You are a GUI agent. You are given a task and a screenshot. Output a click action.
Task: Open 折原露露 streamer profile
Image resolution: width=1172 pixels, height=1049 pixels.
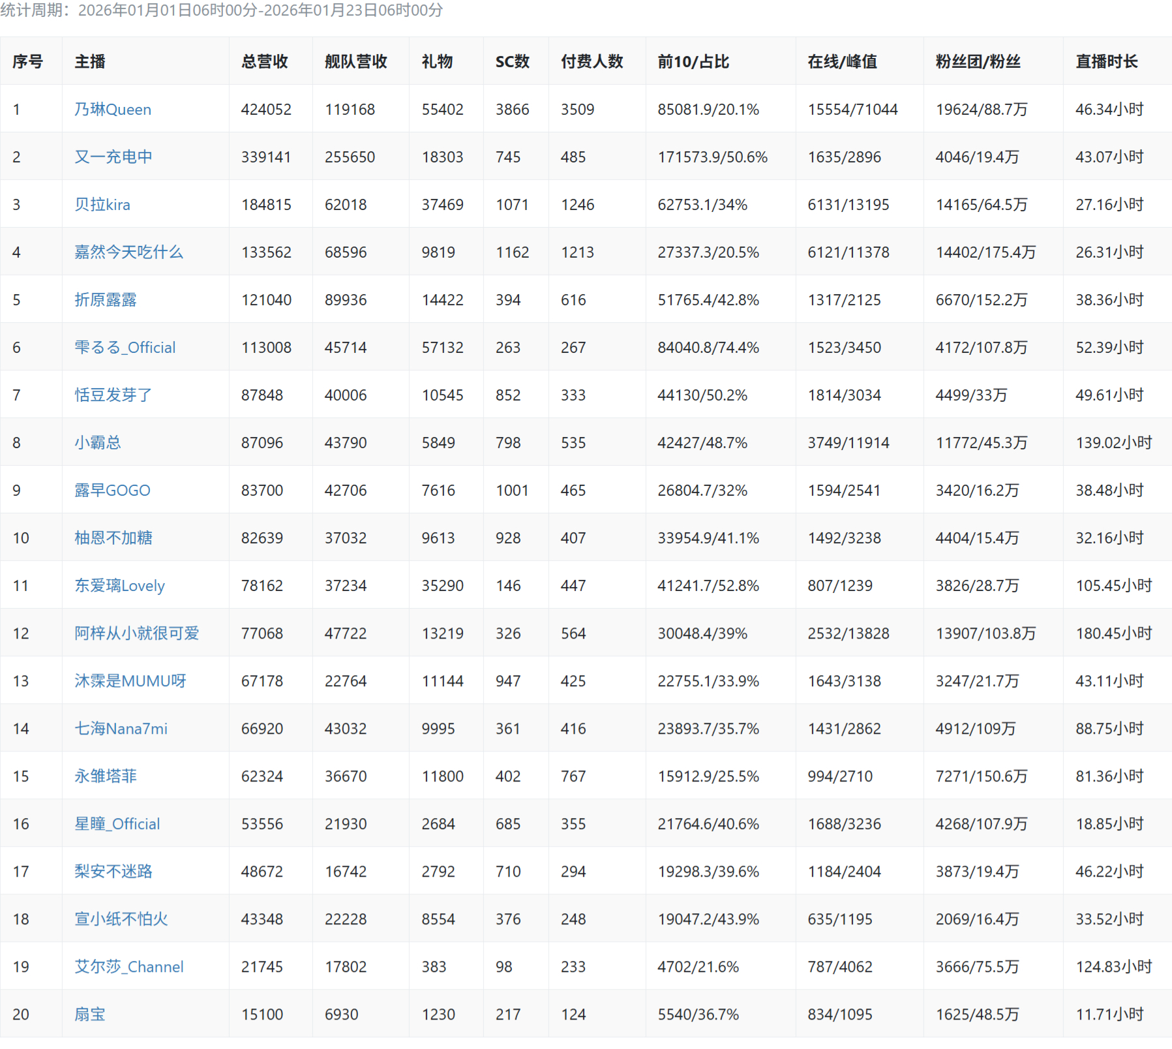tap(105, 300)
